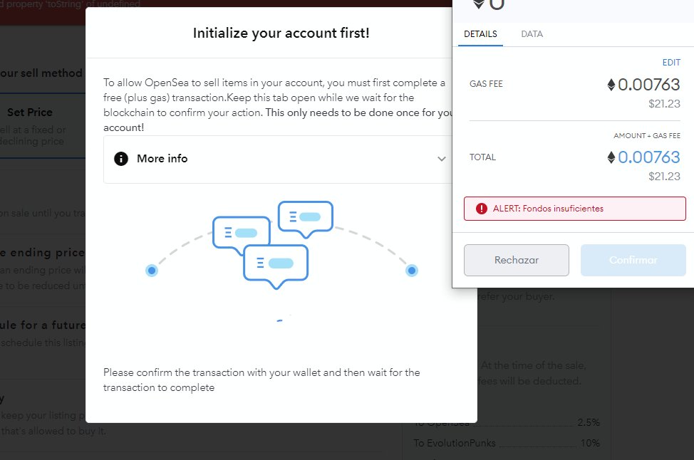Click the 2.5% OpenSea fee value
The height and width of the screenshot is (460, 694).
pyautogui.click(x=589, y=422)
